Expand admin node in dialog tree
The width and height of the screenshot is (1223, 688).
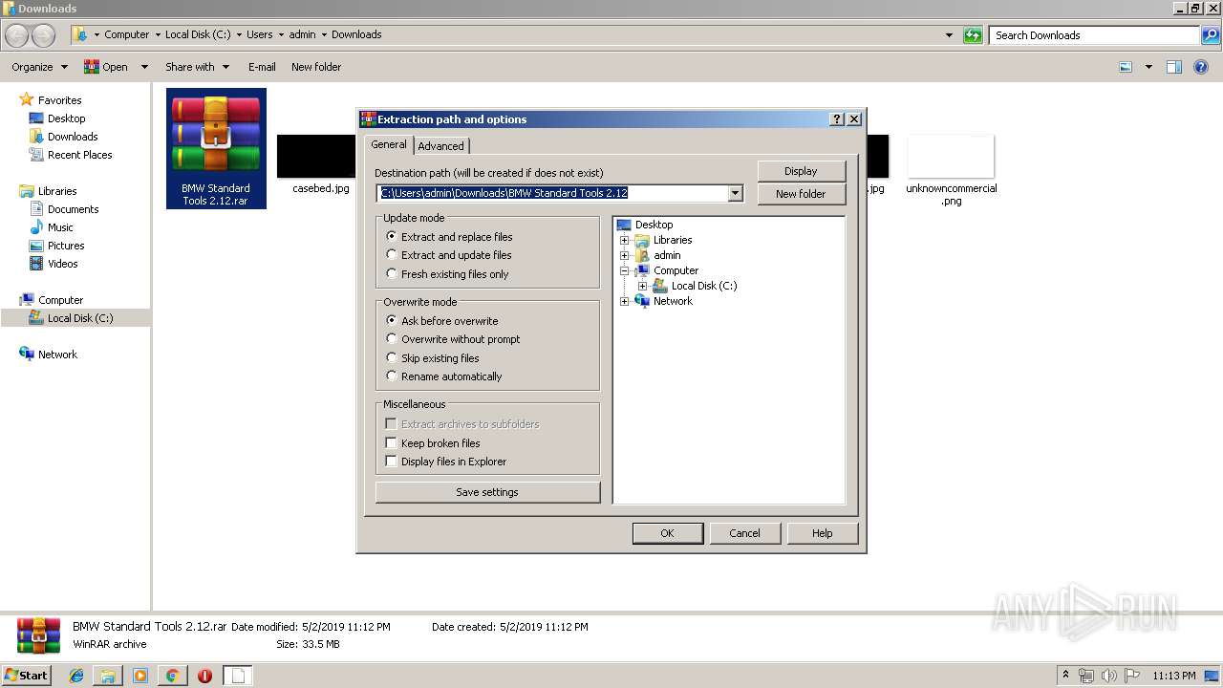(x=625, y=255)
